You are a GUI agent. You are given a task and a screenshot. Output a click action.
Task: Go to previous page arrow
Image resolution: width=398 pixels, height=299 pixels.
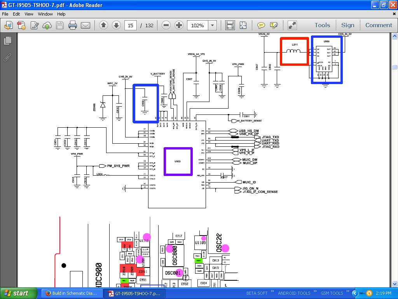point(103,25)
